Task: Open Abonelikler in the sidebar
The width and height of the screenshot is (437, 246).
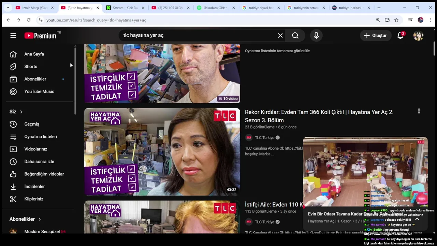Action: pos(35,79)
